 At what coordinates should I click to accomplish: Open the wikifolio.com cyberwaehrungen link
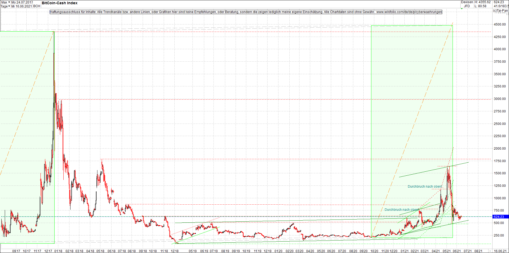(x=409, y=12)
